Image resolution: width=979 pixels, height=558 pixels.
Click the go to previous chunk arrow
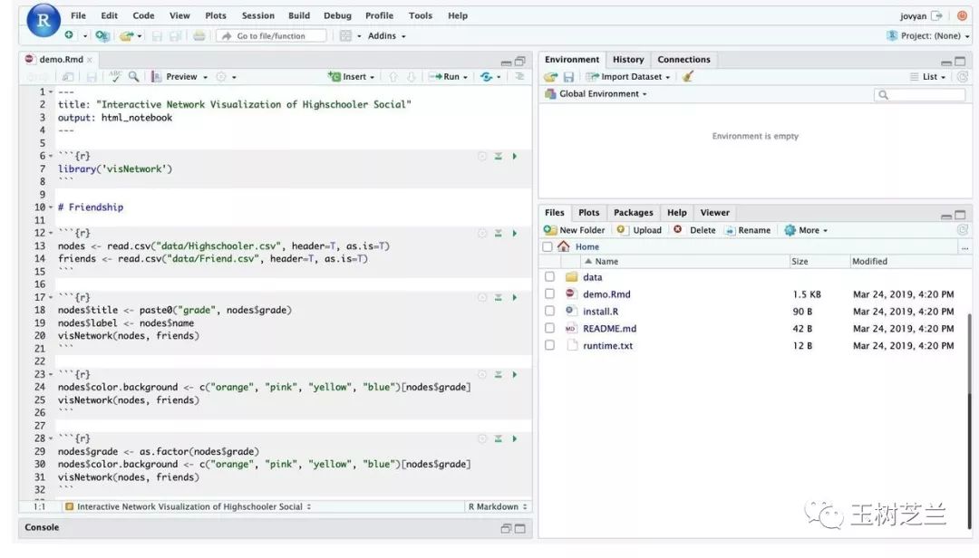pyautogui.click(x=393, y=77)
